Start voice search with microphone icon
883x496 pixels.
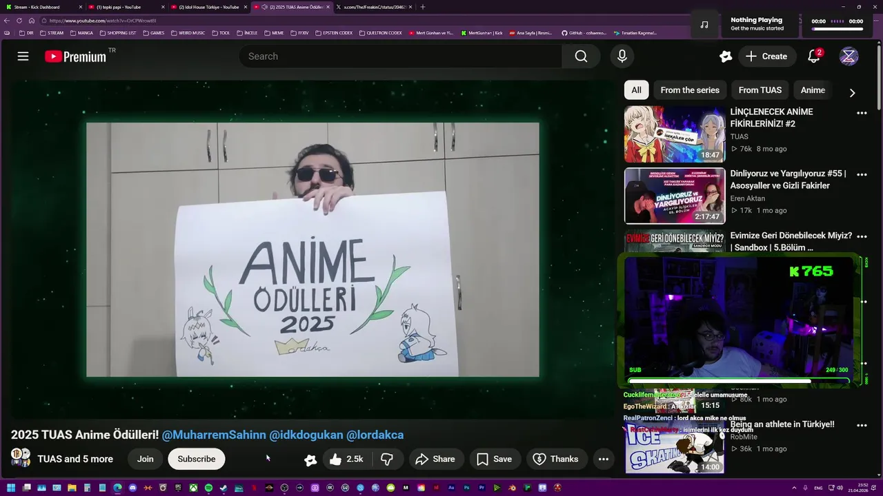(622, 56)
